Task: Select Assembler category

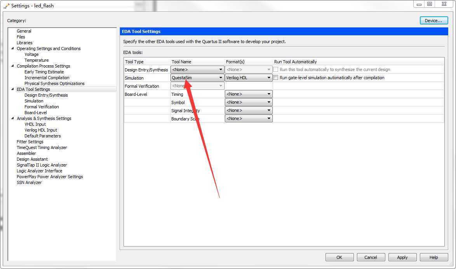Action: [x=26, y=153]
